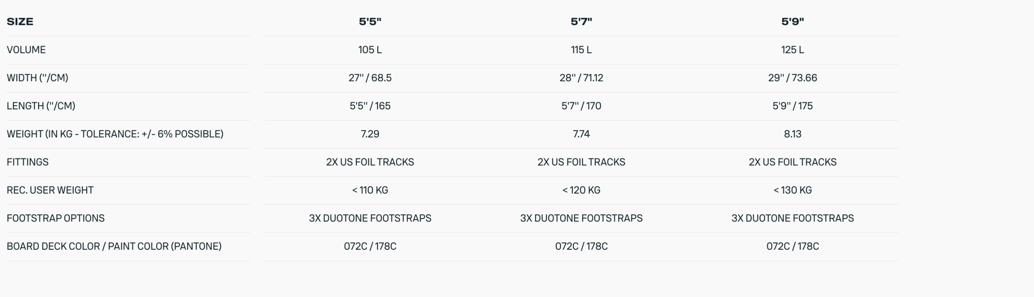Select the 5'9'' / 175 length cell
1034x297 pixels.
tap(792, 106)
